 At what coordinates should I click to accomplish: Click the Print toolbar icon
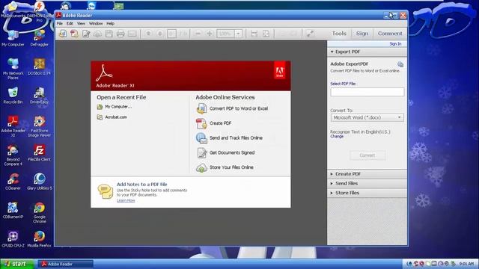[x=120, y=34]
